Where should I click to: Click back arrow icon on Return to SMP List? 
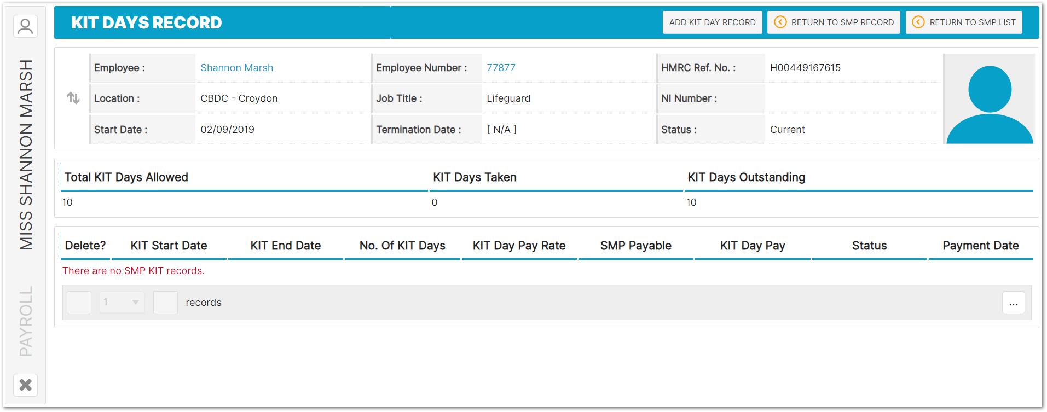[x=918, y=22]
